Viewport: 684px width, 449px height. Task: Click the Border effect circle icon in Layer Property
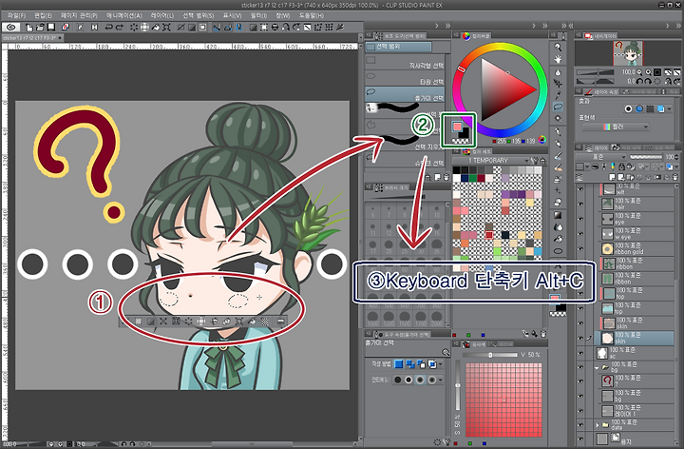pyautogui.click(x=628, y=108)
